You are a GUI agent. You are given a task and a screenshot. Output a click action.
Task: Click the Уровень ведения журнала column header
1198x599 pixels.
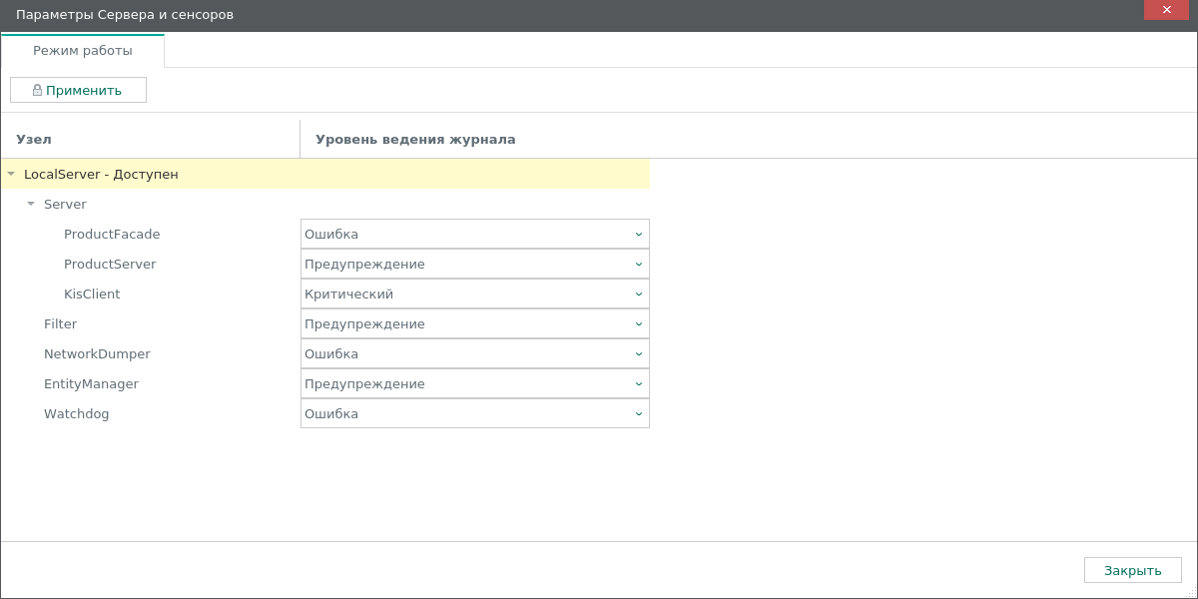415,139
